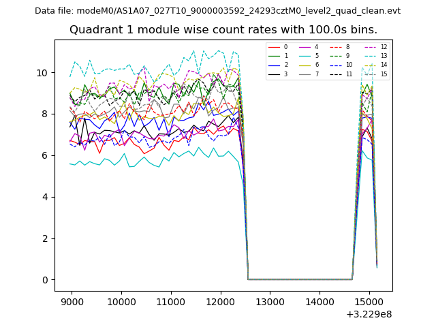This screenshot has height=327, width=436.
Task: Select legend label 13 for cyan dashed line
Action: coord(384,56)
